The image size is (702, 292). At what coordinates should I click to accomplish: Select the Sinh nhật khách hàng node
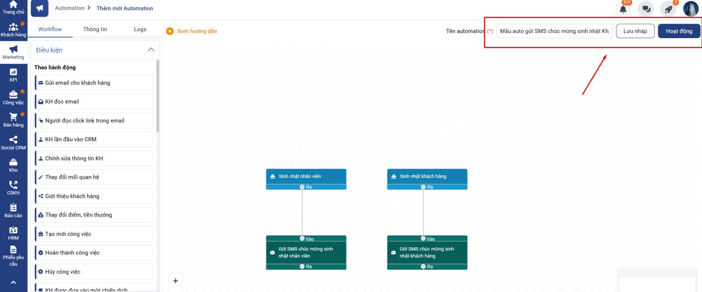coord(427,176)
